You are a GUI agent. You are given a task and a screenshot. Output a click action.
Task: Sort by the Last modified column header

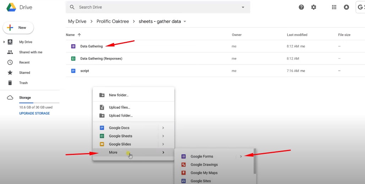[x=297, y=35]
